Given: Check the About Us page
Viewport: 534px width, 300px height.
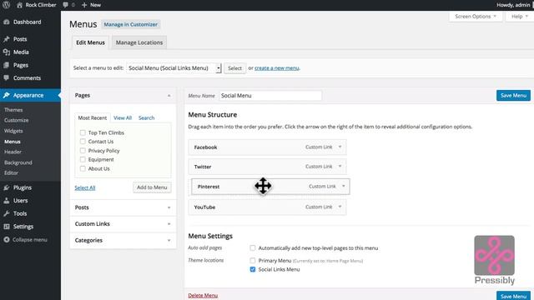Looking at the screenshot, I should [x=83, y=168].
